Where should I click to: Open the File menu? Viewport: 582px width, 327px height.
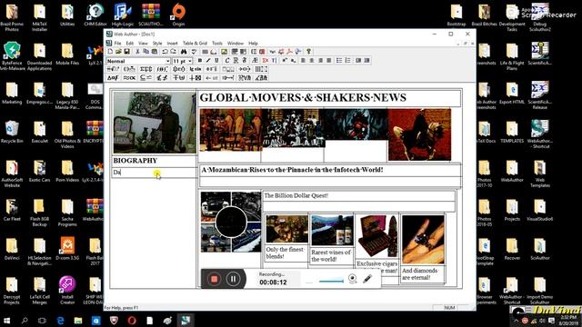117,44
